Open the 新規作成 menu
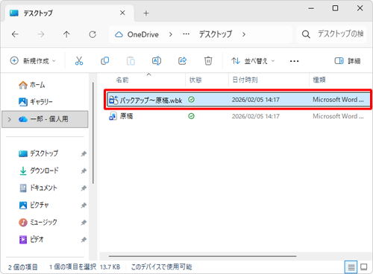373x274 pixels. (33, 61)
